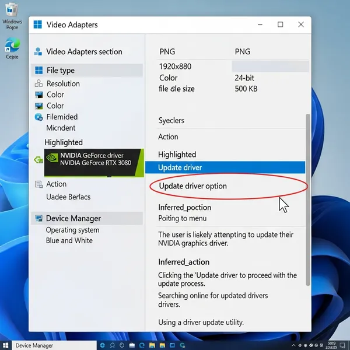Click the Blue and White entry
350x350 pixels.
[x=69, y=240]
